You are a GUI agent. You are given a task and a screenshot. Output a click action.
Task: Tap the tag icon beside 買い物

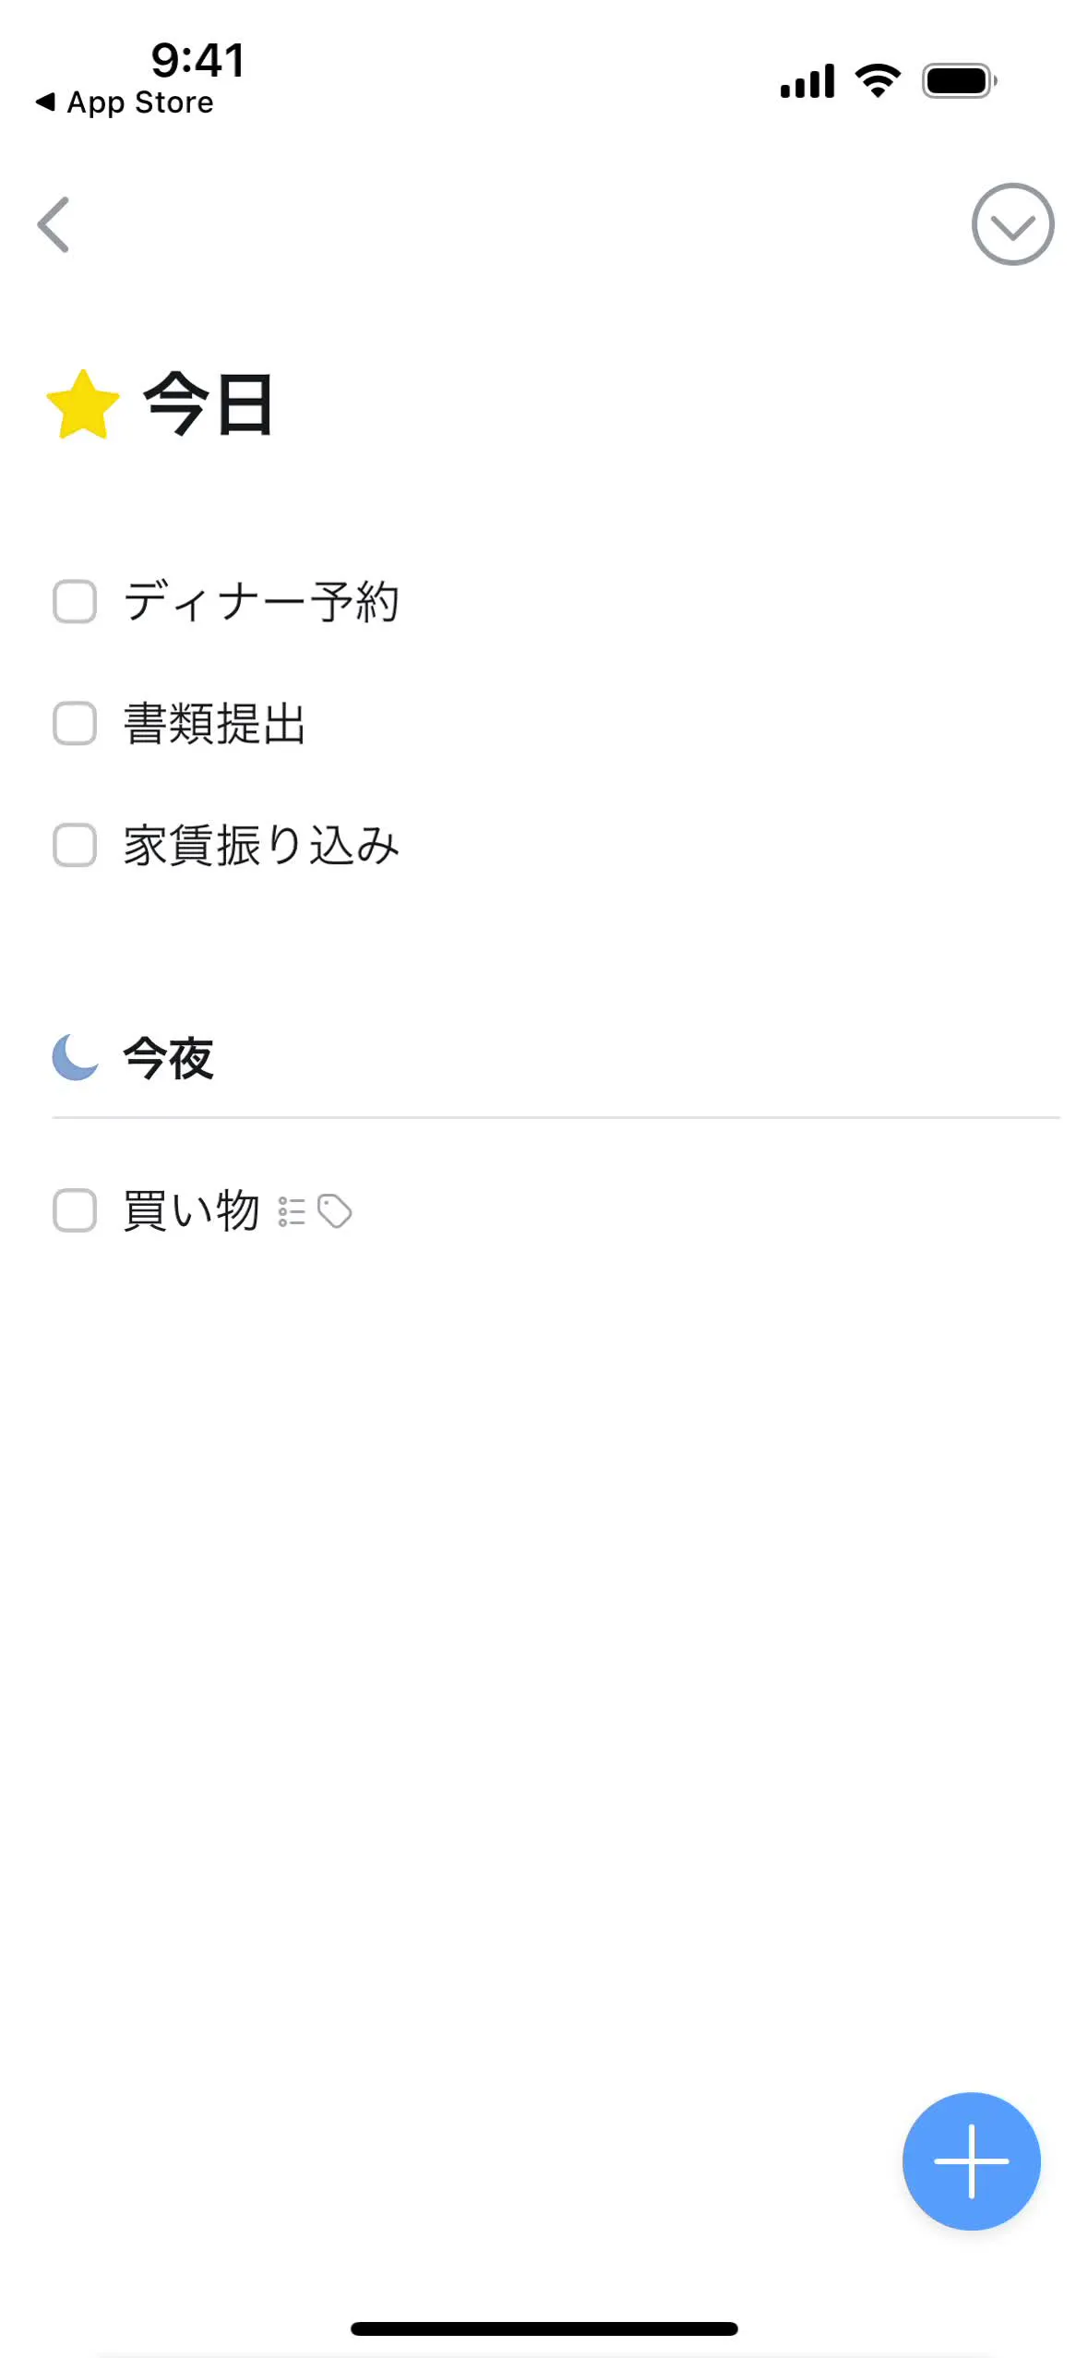coord(334,1211)
